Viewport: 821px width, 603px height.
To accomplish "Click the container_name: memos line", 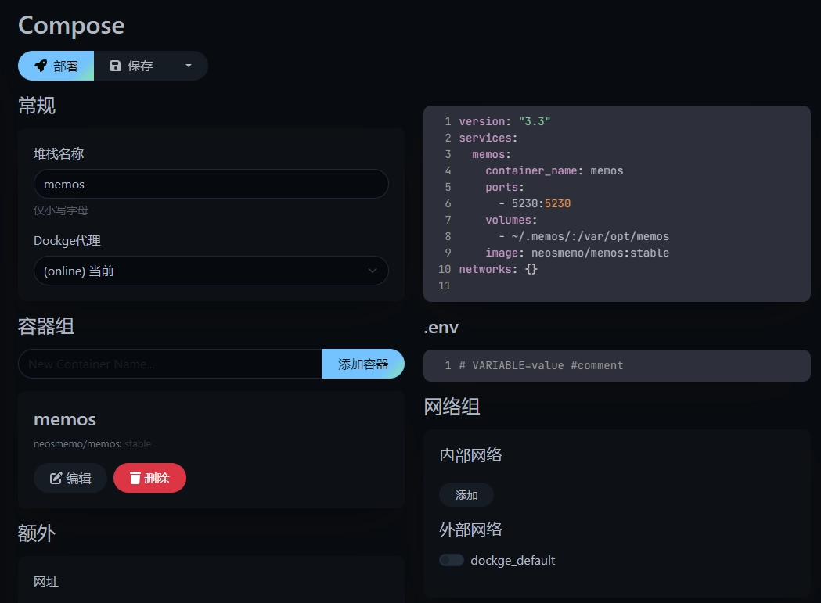I will (554, 170).
